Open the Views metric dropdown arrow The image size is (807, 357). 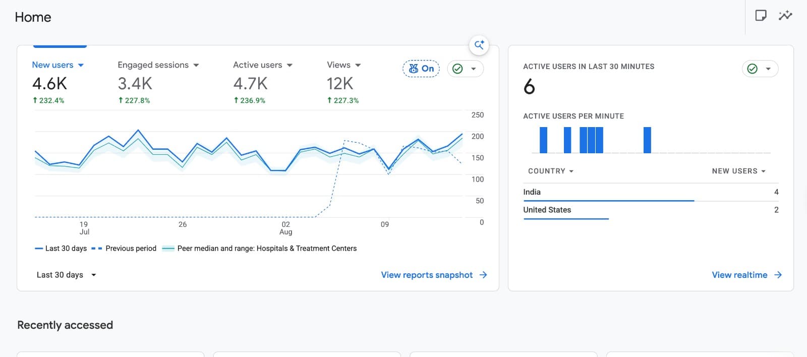(x=358, y=65)
